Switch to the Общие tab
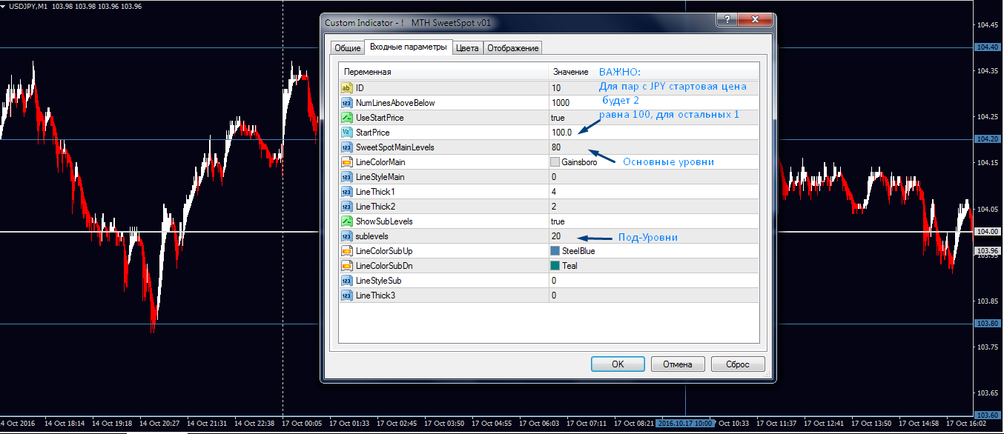The height and width of the screenshot is (434, 1004). coord(348,48)
